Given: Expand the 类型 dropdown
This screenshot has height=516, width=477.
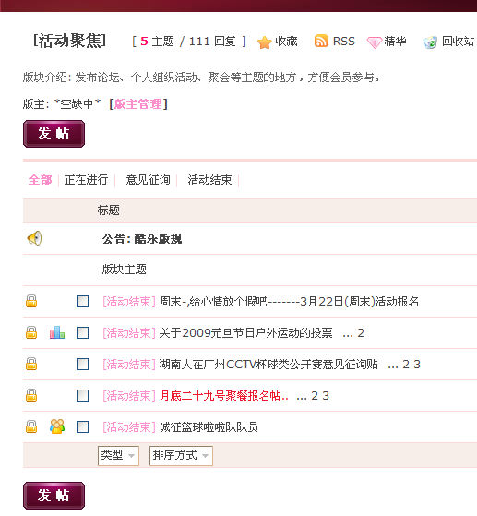Looking at the screenshot, I should click(x=118, y=456).
